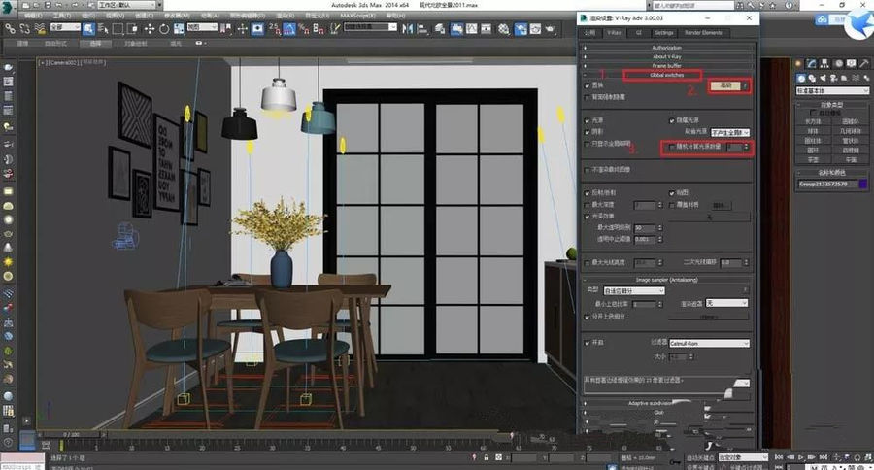Toggle the 光源 lights checkbox

tap(587, 120)
